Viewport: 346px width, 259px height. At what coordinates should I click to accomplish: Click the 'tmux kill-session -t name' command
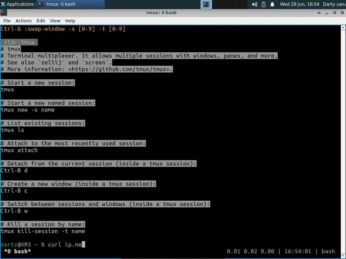[43, 231]
